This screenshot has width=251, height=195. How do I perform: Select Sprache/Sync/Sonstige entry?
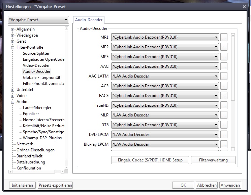(43, 132)
